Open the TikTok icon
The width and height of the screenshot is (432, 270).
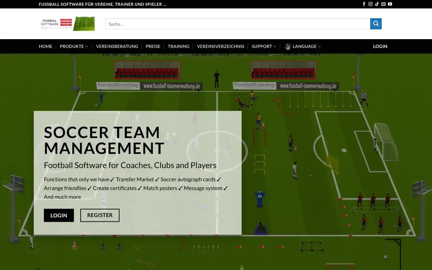377,4
